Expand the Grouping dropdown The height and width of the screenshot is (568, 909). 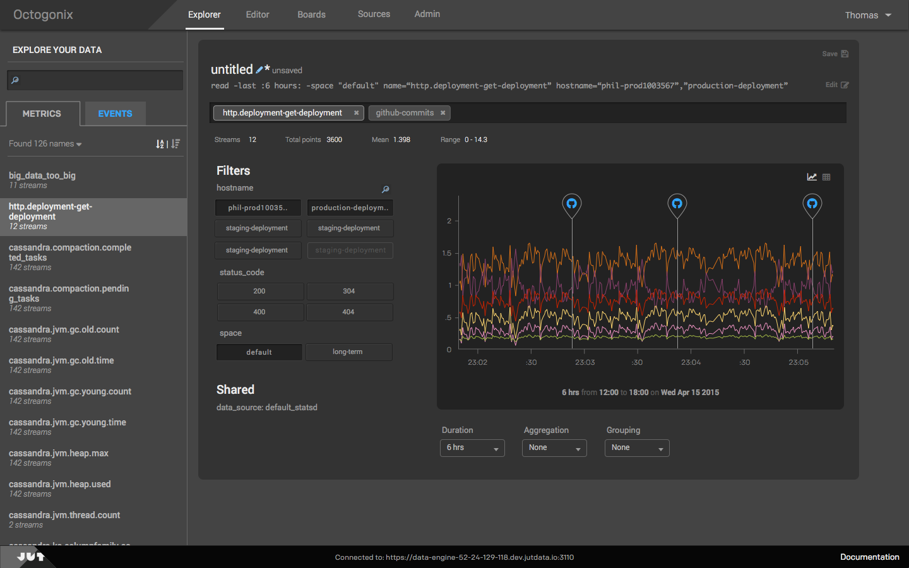point(637,448)
